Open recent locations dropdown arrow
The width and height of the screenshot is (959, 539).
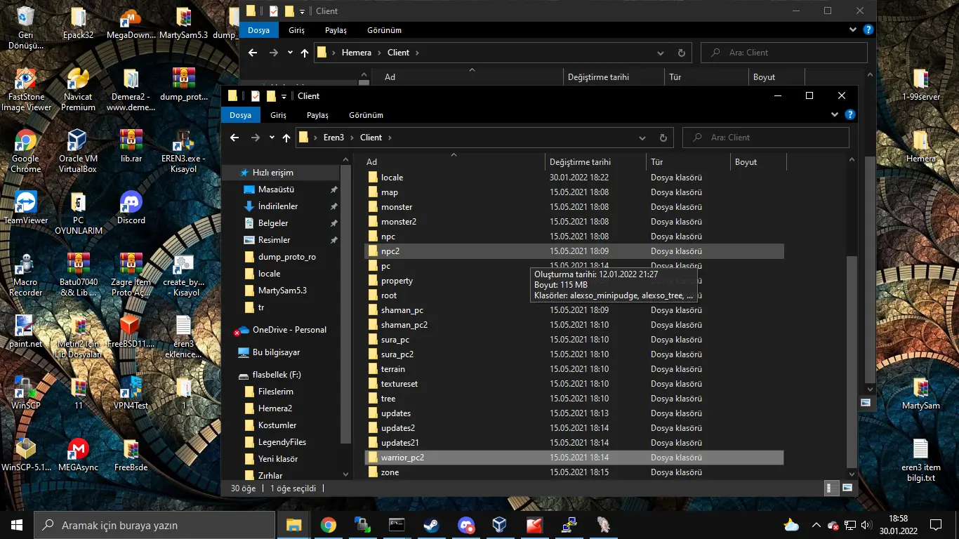click(x=272, y=138)
